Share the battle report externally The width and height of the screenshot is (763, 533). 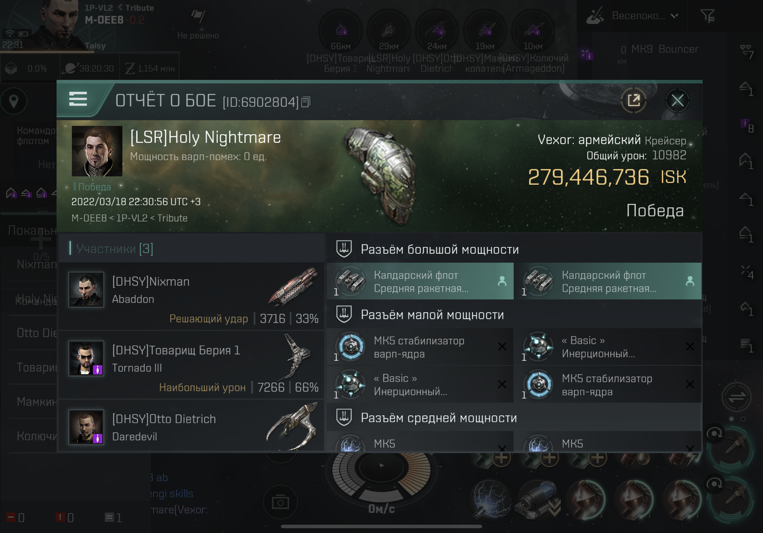(x=633, y=100)
